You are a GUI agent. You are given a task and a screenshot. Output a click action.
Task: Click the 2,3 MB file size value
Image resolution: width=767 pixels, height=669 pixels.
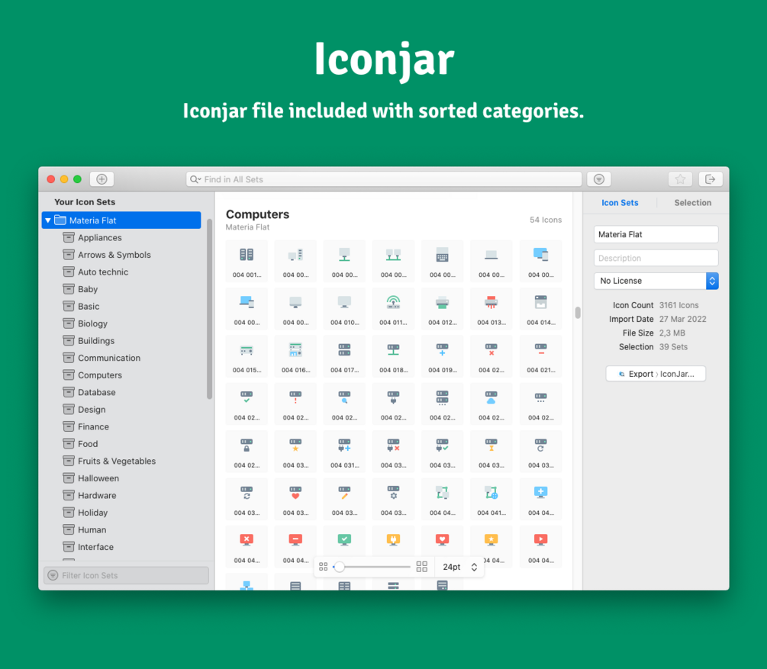coord(672,333)
